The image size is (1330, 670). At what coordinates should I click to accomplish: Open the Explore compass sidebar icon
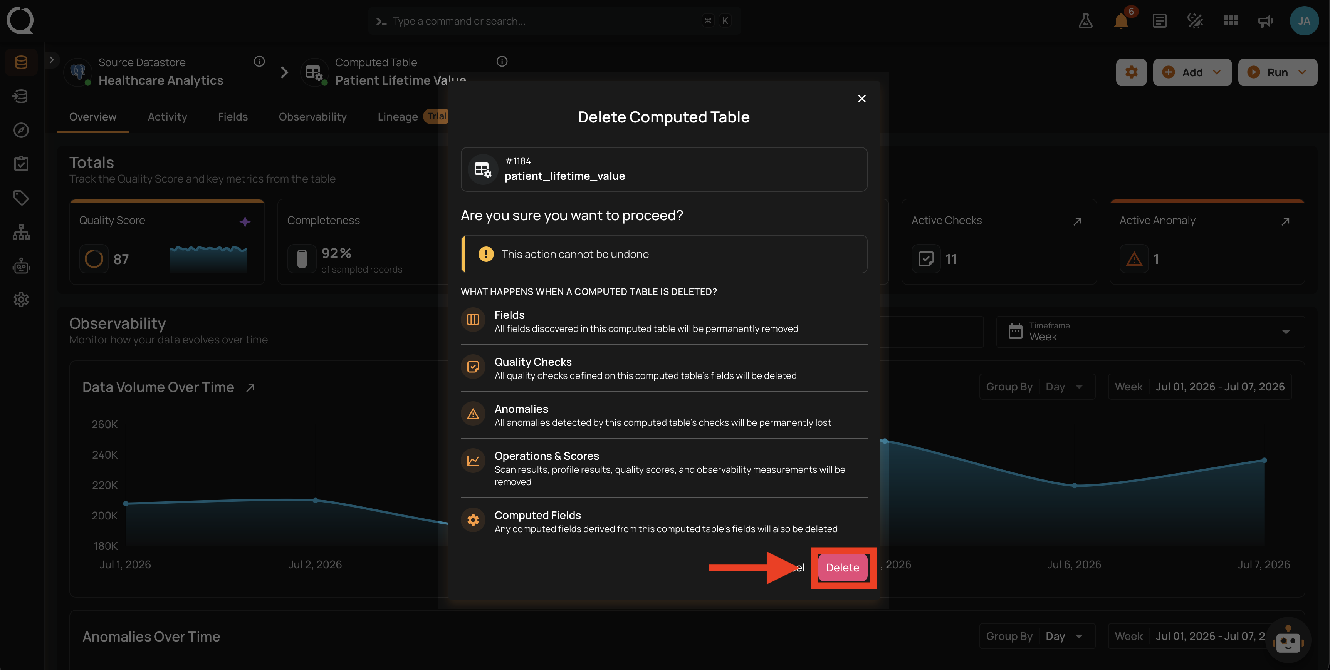point(21,130)
